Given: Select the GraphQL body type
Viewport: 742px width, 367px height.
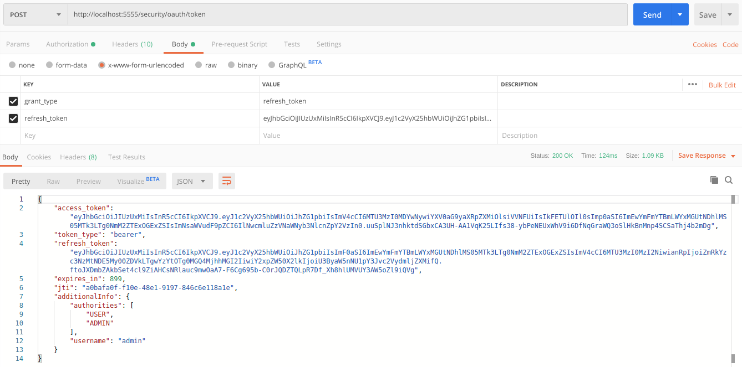Looking at the screenshot, I should 272,65.
